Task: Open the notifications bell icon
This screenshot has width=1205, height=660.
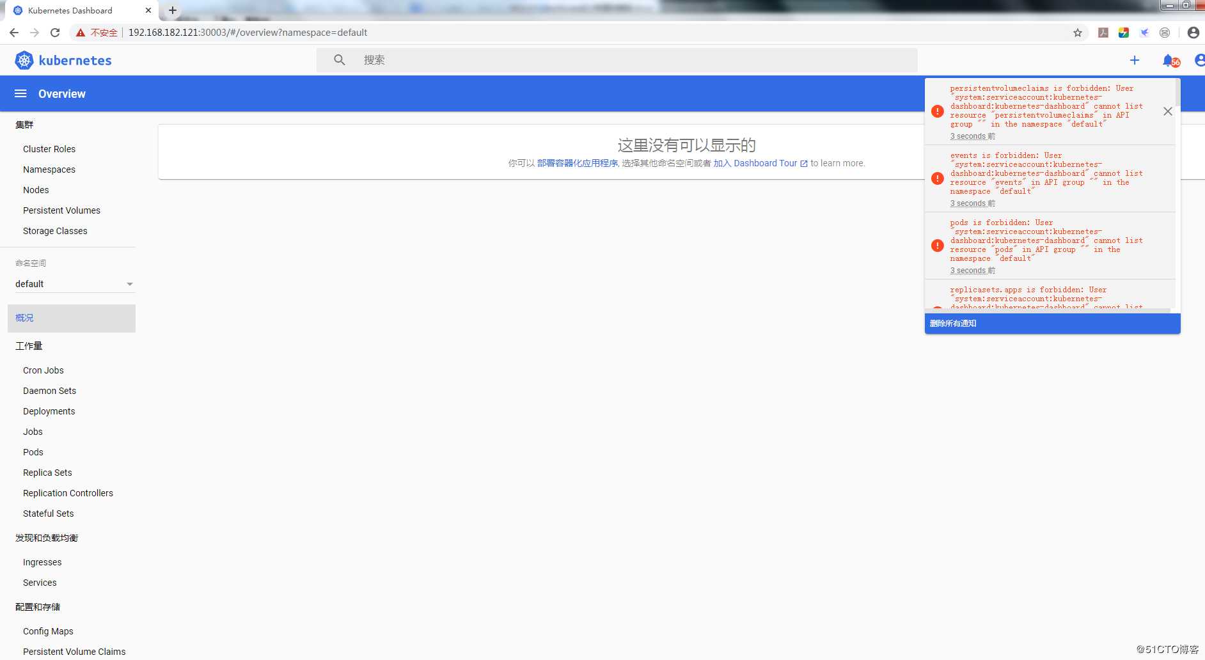Action: 1169,60
